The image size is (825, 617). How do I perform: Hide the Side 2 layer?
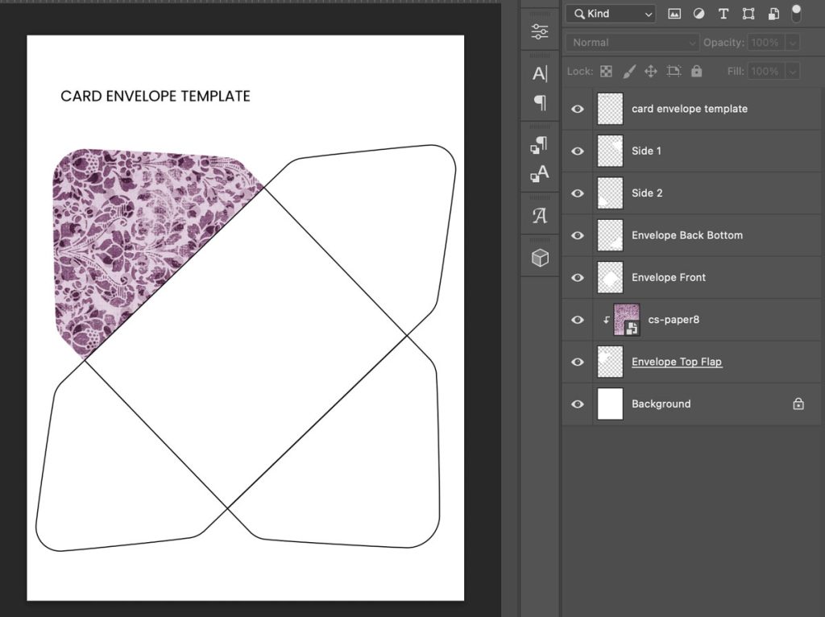578,193
